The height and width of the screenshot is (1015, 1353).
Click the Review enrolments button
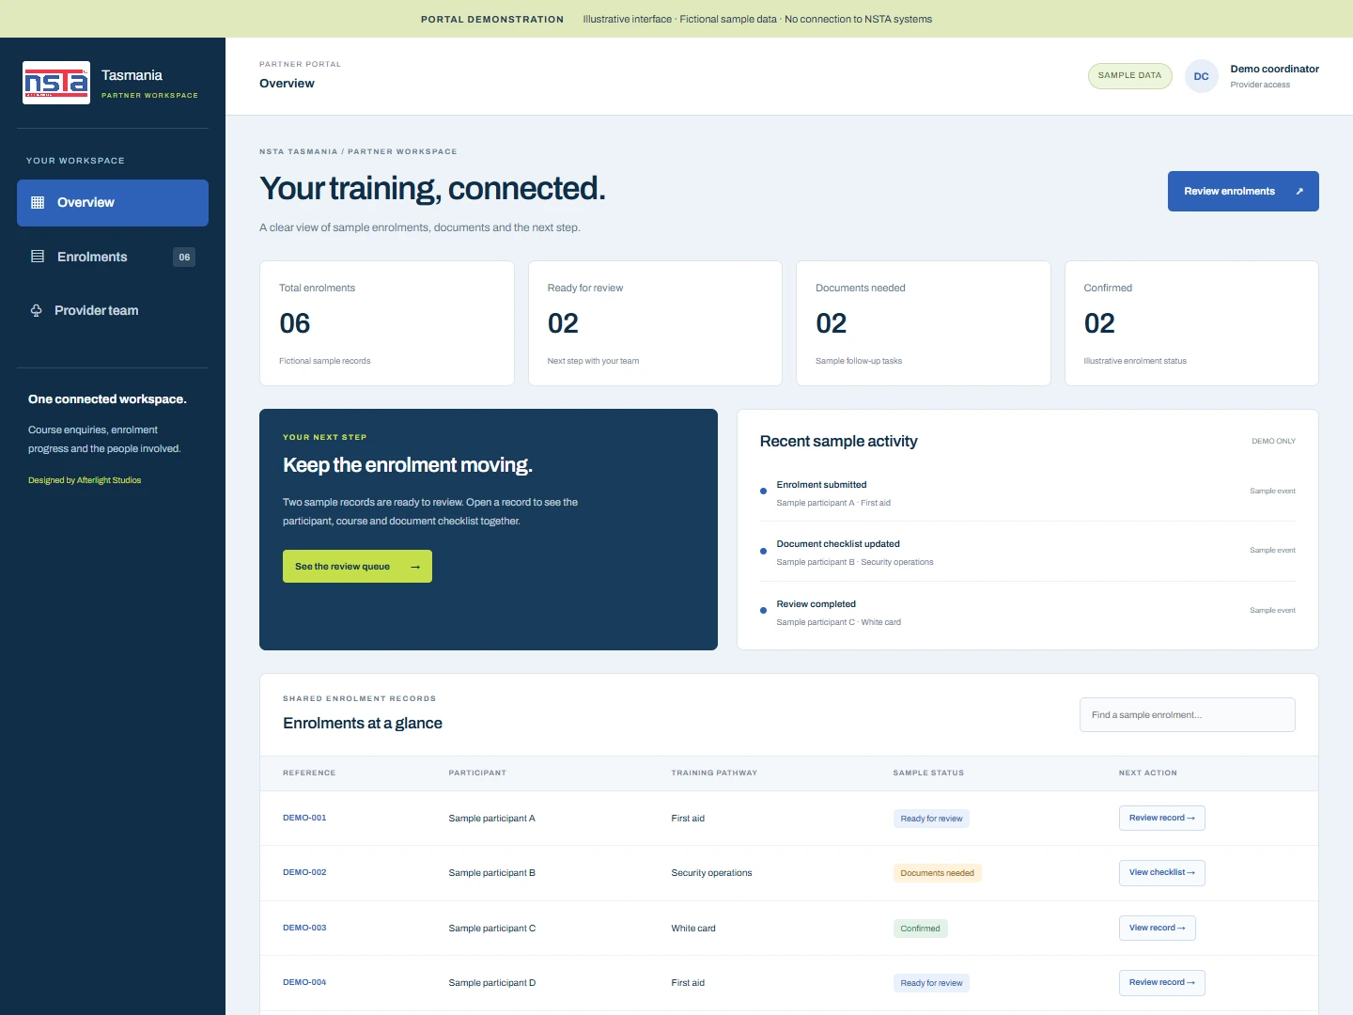pyautogui.click(x=1243, y=191)
